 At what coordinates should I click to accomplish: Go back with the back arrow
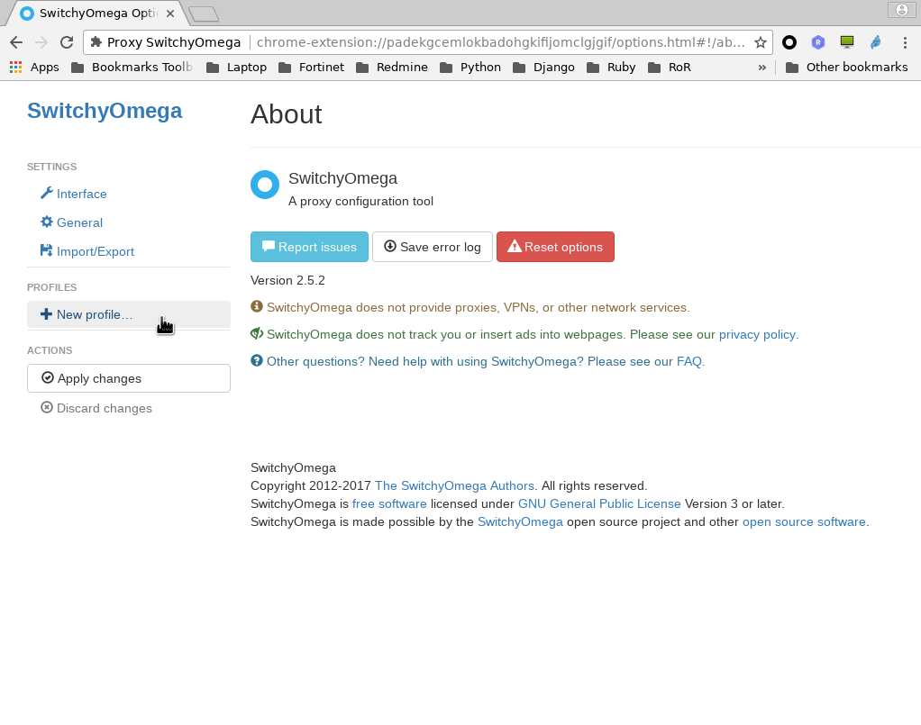coord(16,42)
